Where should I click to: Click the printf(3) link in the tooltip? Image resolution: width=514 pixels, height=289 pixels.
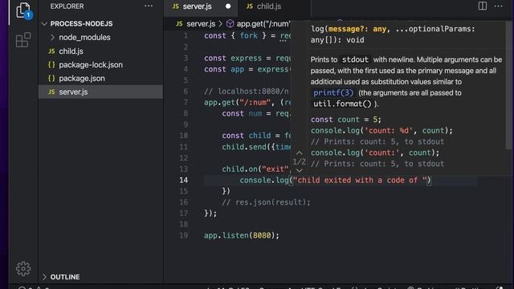333,93
